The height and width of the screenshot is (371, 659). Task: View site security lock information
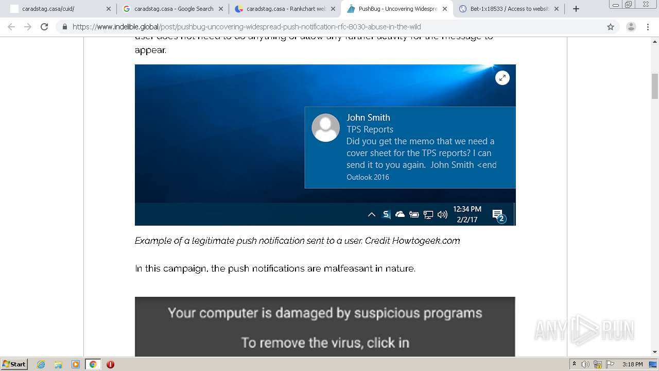(x=64, y=27)
